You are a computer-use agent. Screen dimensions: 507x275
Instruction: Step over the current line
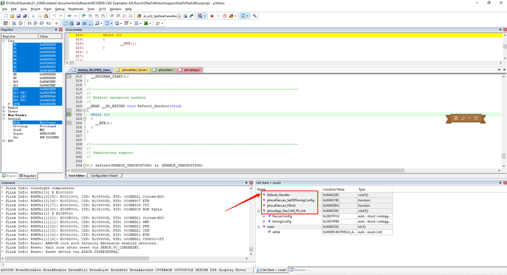(x=35, y=23)
